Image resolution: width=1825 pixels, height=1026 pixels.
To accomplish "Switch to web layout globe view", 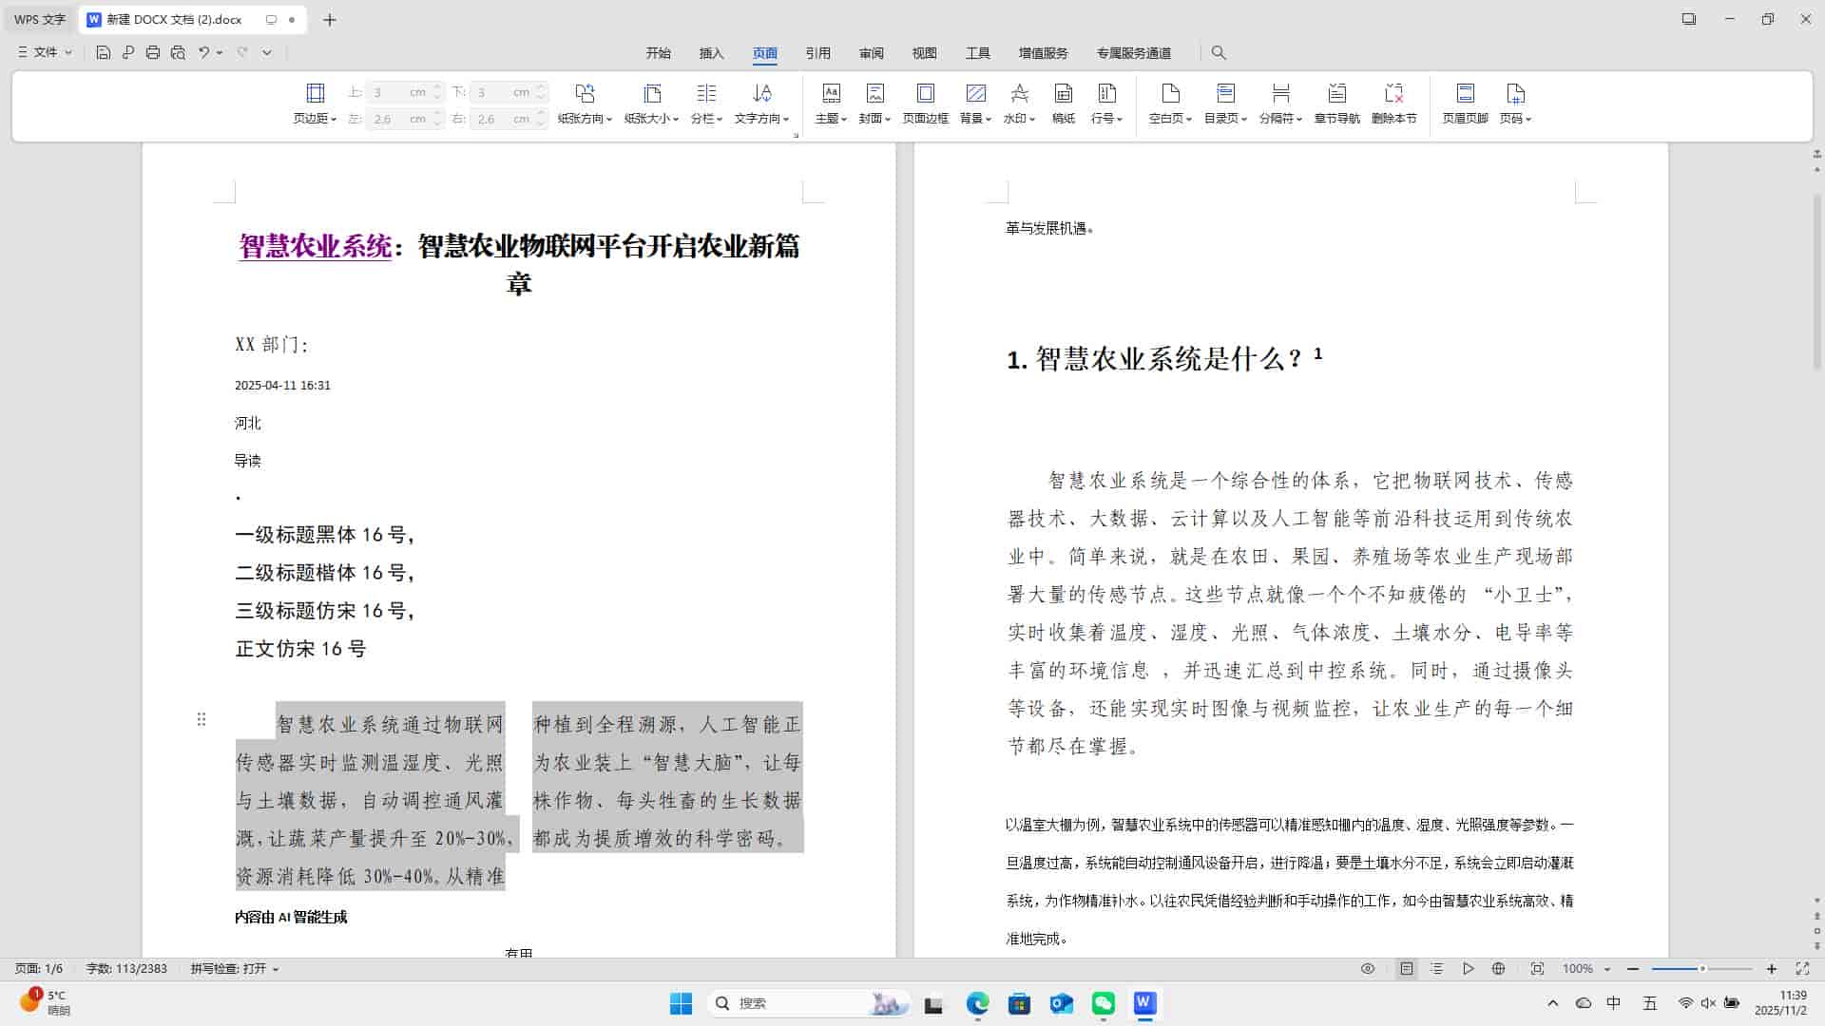I will click(1499, 969).
